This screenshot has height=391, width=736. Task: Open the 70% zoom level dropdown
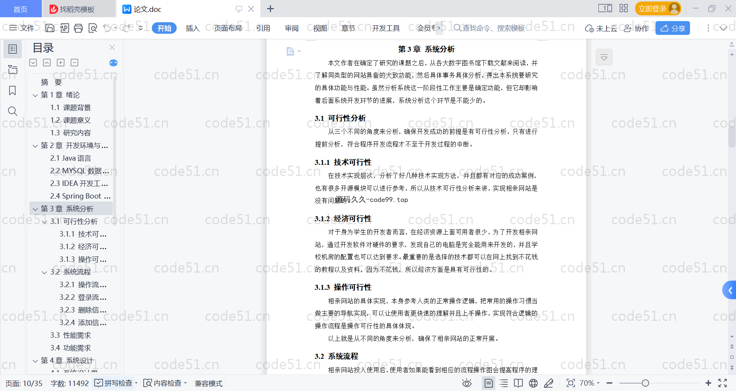[590, 383]
